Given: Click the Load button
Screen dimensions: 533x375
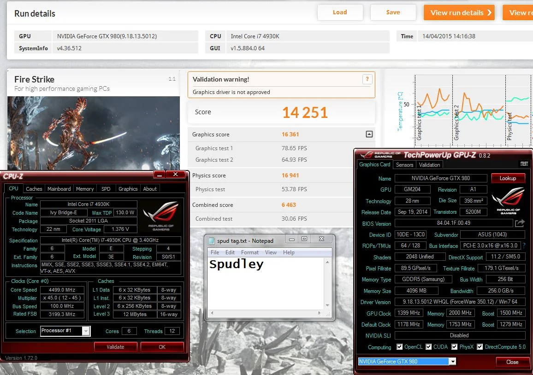Looking at the screenshot, I should tap(340, 12).
